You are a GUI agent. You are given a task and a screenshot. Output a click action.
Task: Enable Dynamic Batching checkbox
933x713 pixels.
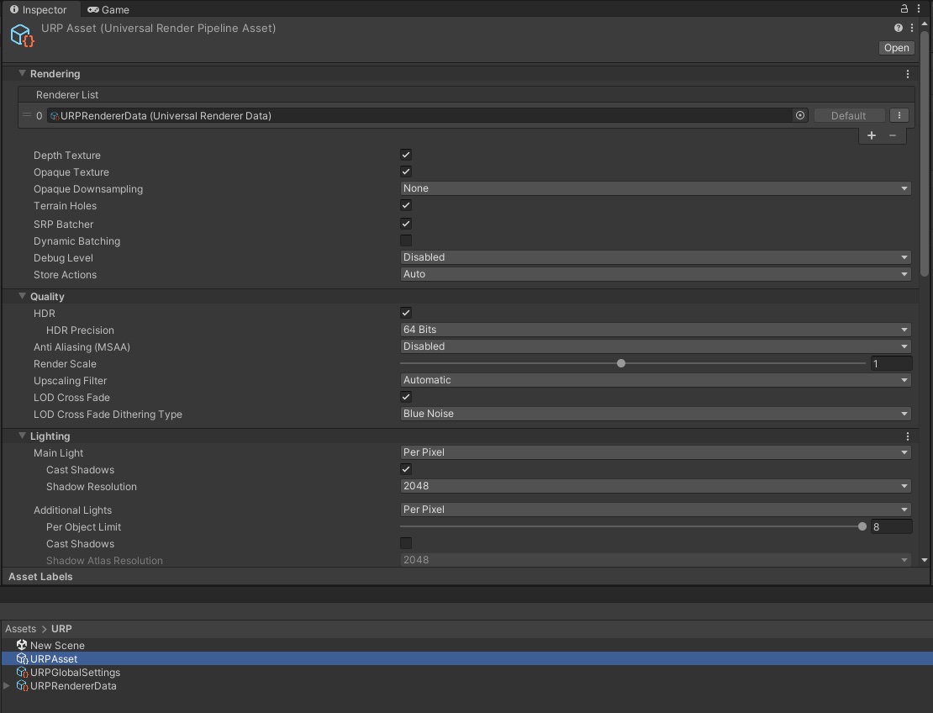406,241
